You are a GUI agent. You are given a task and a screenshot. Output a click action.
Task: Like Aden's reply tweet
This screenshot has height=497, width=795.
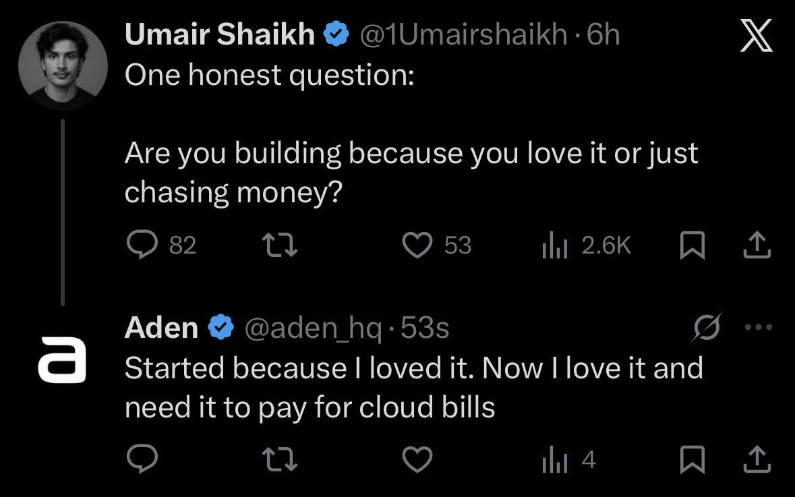tap(417, 460)
